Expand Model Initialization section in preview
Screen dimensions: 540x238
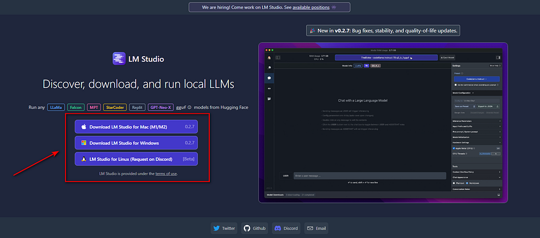pyautogui.click(x=476, y=137)
